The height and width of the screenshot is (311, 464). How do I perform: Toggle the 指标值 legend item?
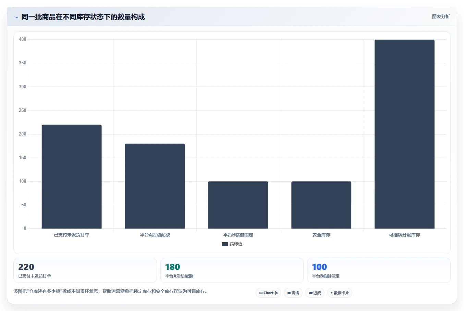pos(232,244)
